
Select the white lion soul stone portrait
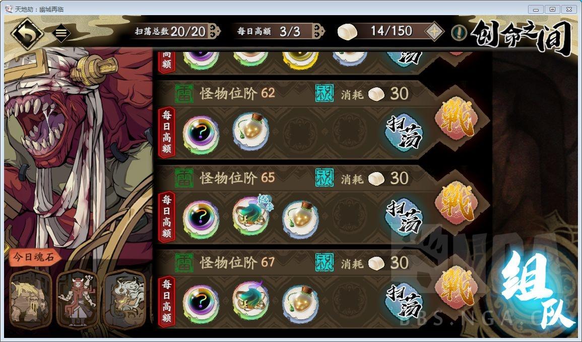pyautogui.click(x=125, y=300)
